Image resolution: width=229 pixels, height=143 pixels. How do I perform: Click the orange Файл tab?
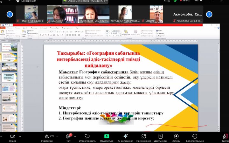coord(2,28)
